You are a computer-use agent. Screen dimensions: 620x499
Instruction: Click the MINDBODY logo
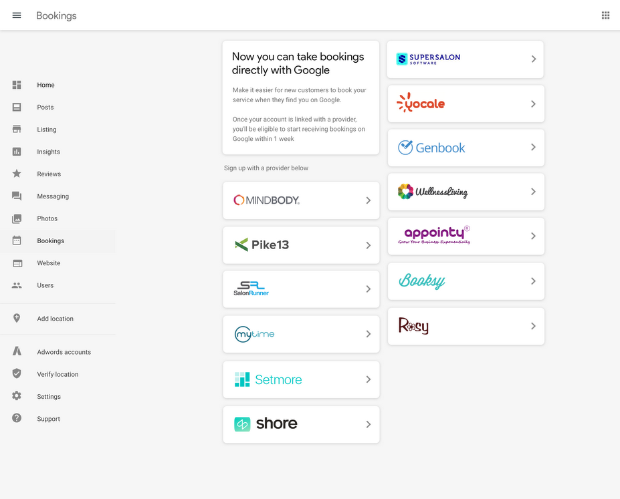coord(266,200)
